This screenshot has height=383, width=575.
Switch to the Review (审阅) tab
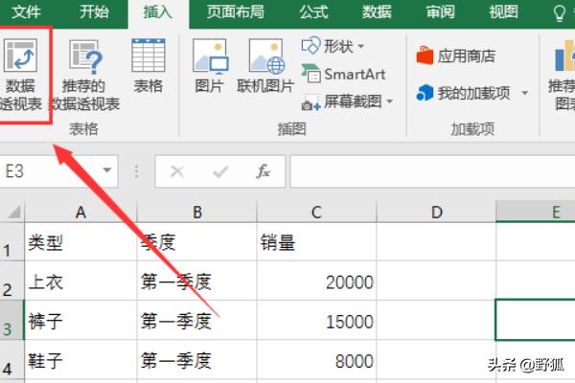(440, 12)
